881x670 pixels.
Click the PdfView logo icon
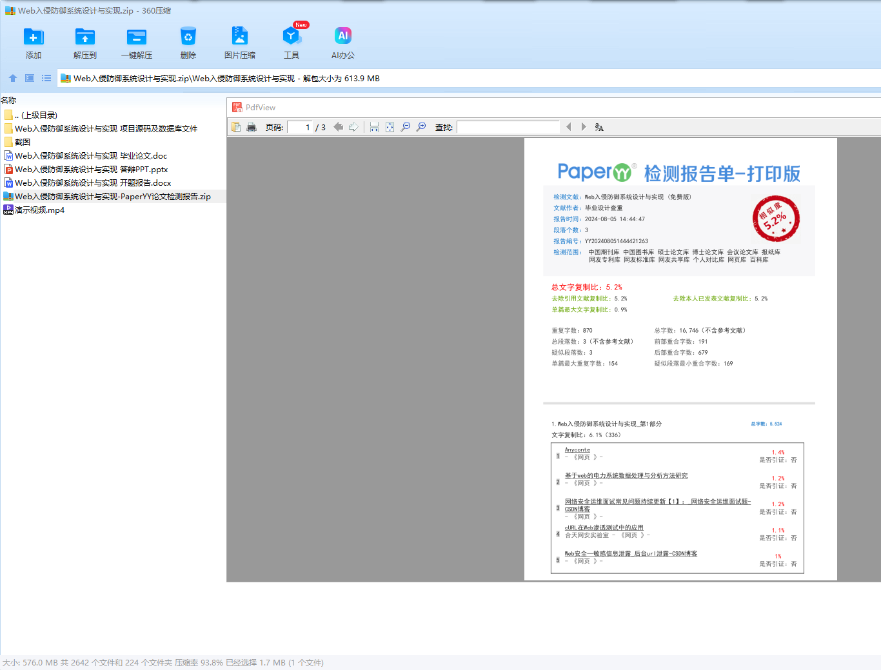tap(237, 107)
